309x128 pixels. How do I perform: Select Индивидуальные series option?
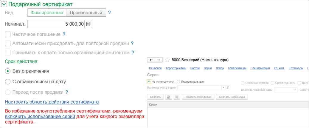click(x=178, y=82)
